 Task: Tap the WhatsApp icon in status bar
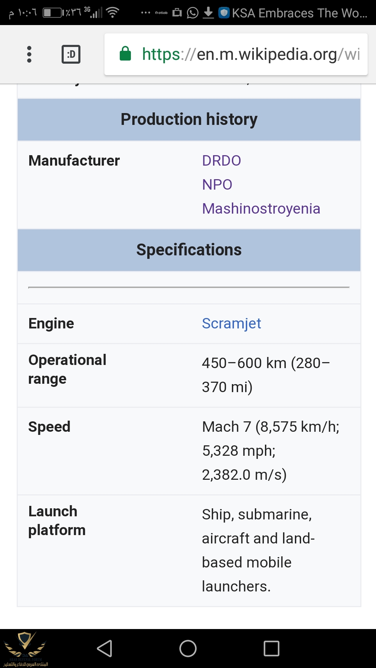coord(192,13)
